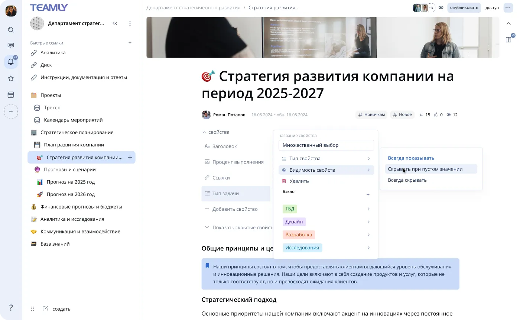520x320 pixels.
Task: Expand Показать скрытые свойства
Action: tap(240, 227)
